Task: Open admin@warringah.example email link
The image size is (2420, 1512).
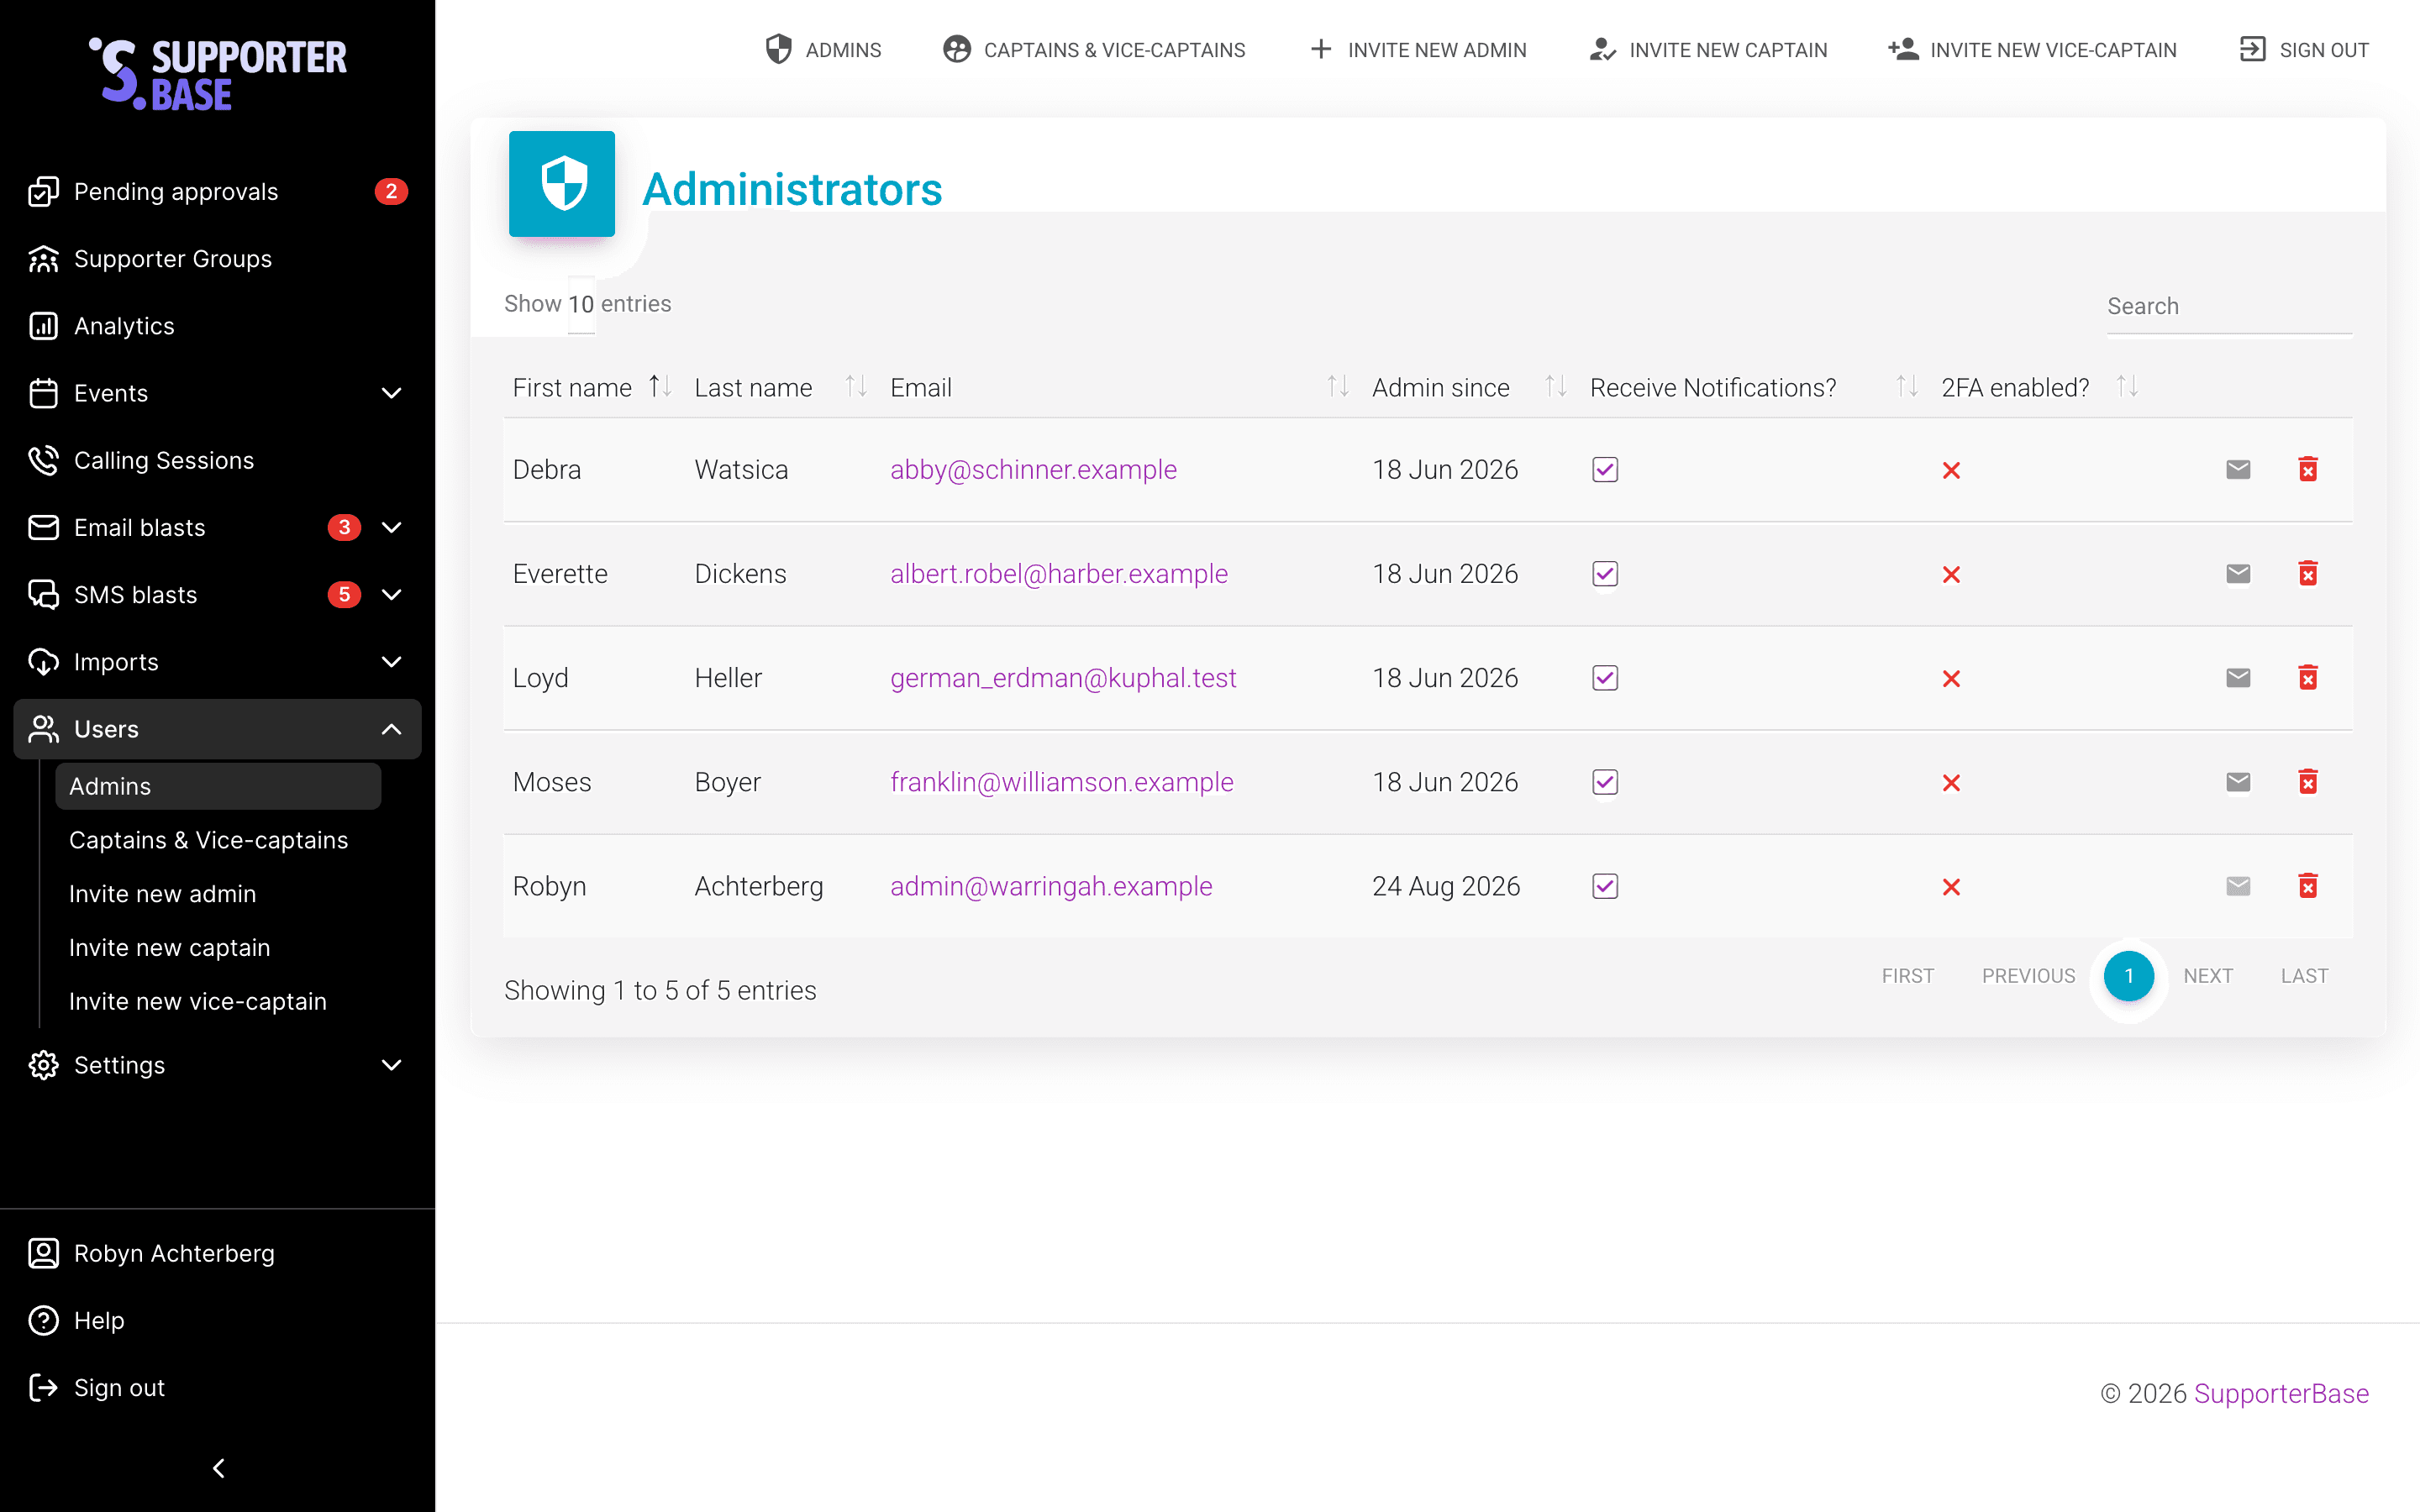Action: tap(1051, 886)
